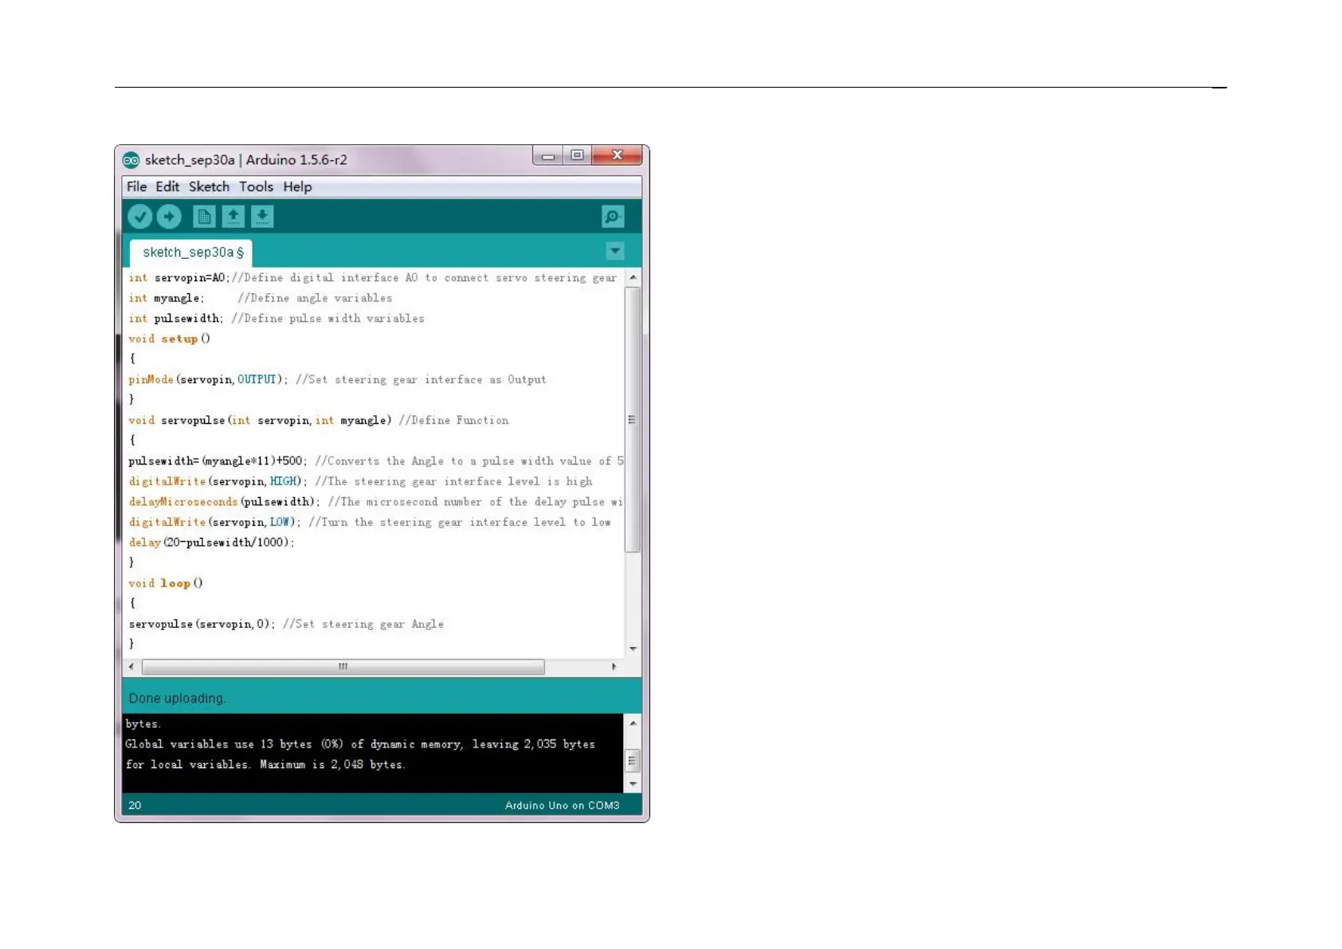The height and width of the screenshot is (949, 1342).
Task: Click the 'void setup()' line
Action: (x=169, y=339)
